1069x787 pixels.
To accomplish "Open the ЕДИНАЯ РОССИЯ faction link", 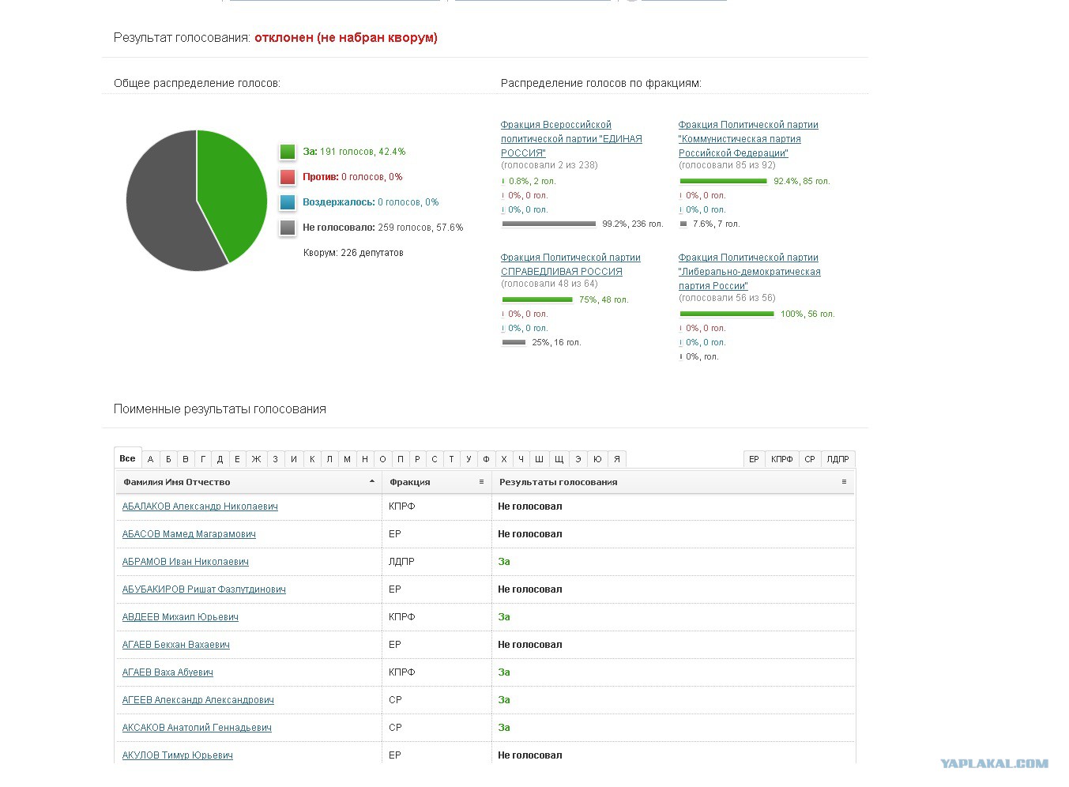I will point(570,139).
